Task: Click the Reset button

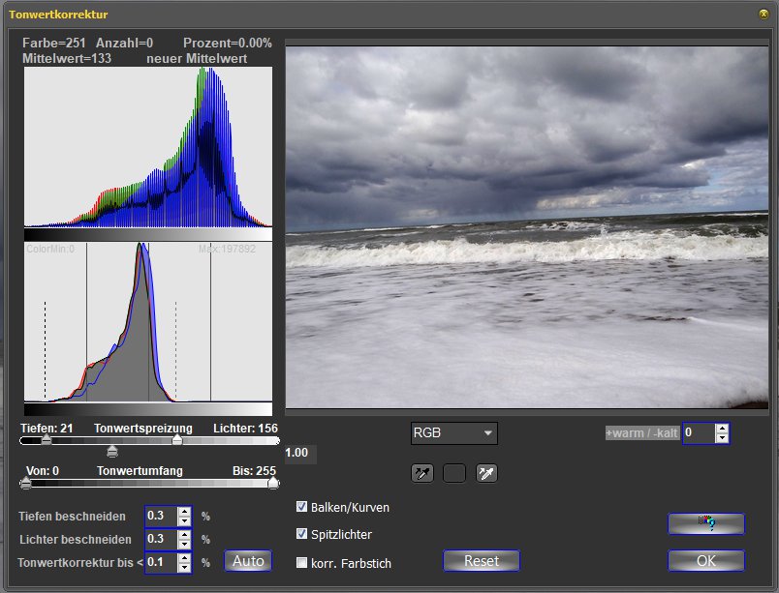Action: tap(482, 561)
